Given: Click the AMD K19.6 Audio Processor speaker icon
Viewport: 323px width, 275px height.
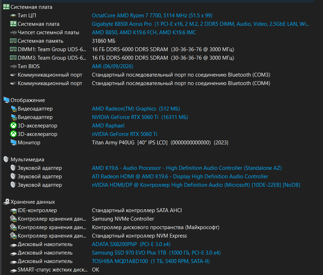Looking at the screenshot, I should [13, 168].
